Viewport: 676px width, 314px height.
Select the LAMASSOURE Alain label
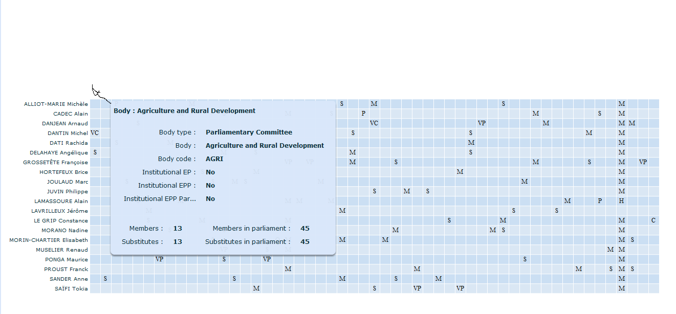(61, 201)
